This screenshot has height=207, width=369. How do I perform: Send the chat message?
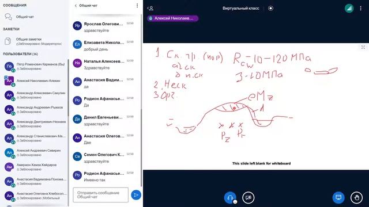[136, 195]
